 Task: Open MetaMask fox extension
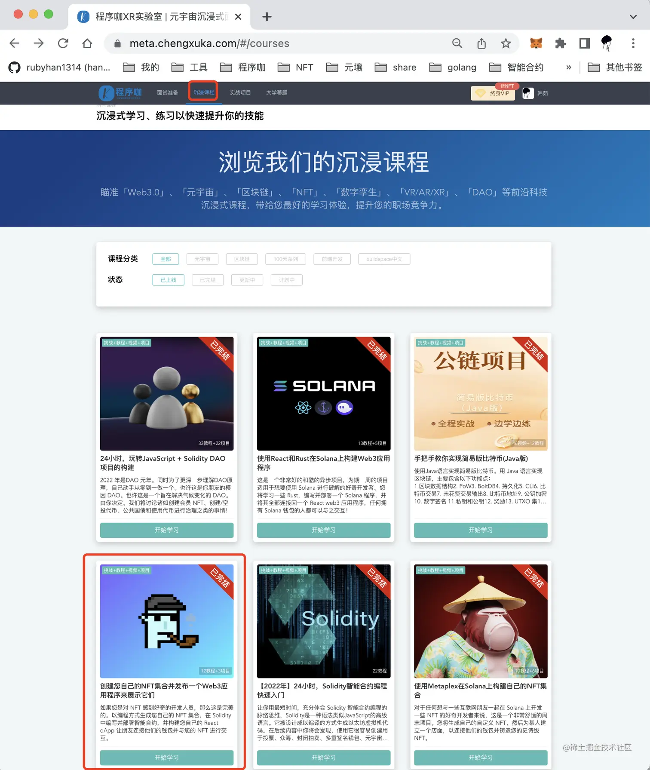[536, 43]
